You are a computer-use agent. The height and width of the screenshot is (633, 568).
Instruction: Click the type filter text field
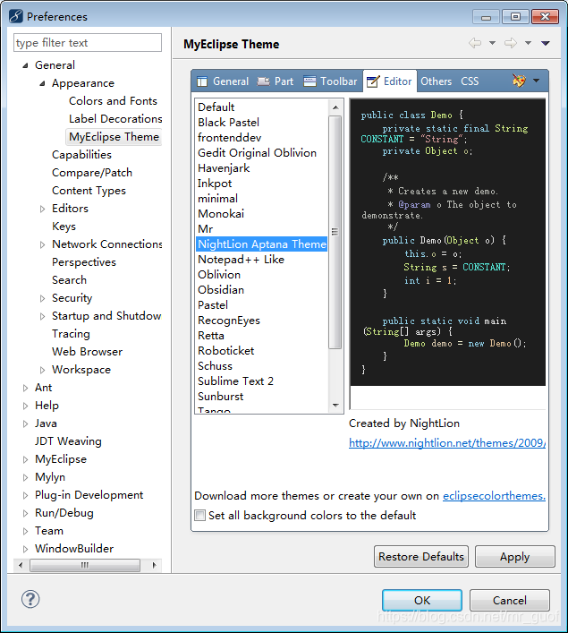click(x=88, y=42)
